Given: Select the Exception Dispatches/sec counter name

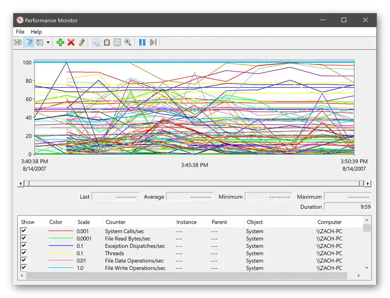Looking at the screenshot, I should 135,246.
